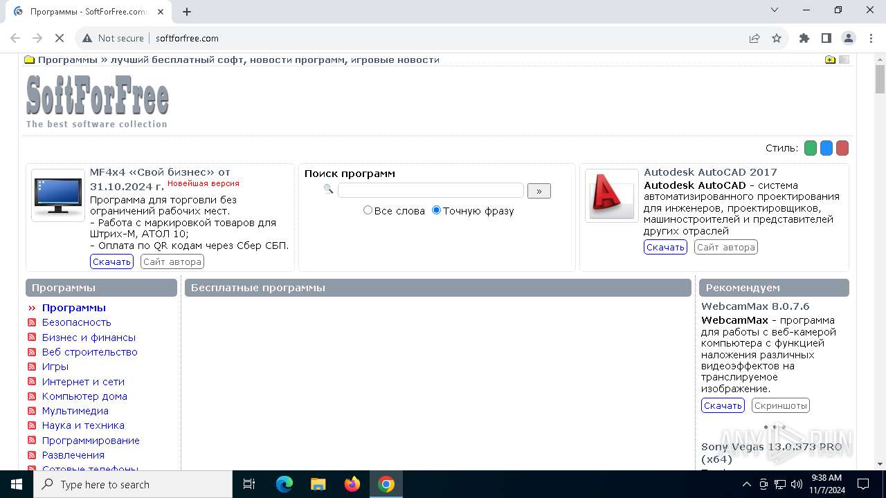
Task: Open Firefox from the taskbar
Action: point(352,484)
